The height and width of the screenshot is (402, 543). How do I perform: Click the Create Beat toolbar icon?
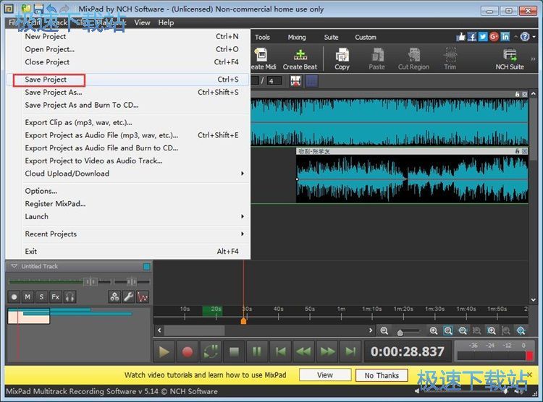click(x=300, y=59)
